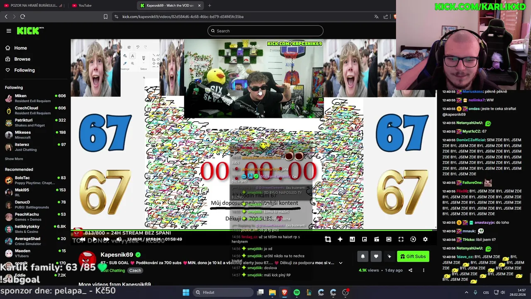The width and height of the screenshot is (531, 299).
Task: Follow Kapesnik69 with the heart button
Action: point(376,256)
